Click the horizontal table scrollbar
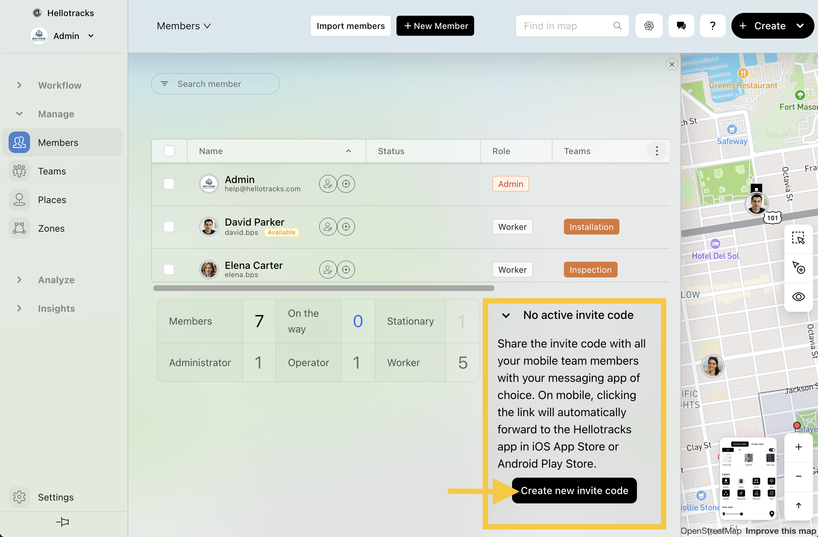 323,288
